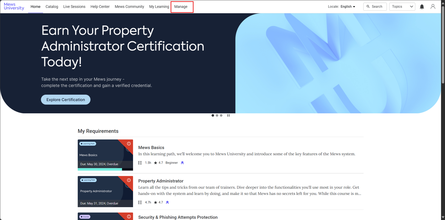
Task: Open My Learning
Action: coord(159,7)
